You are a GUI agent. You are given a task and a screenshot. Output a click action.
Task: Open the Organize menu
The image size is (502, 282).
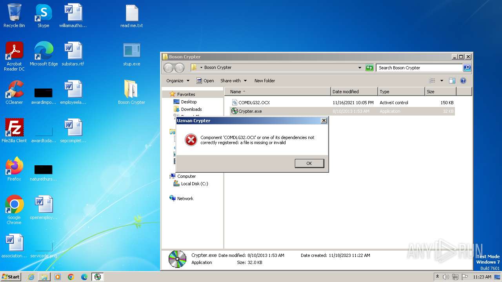click(178, 81)
